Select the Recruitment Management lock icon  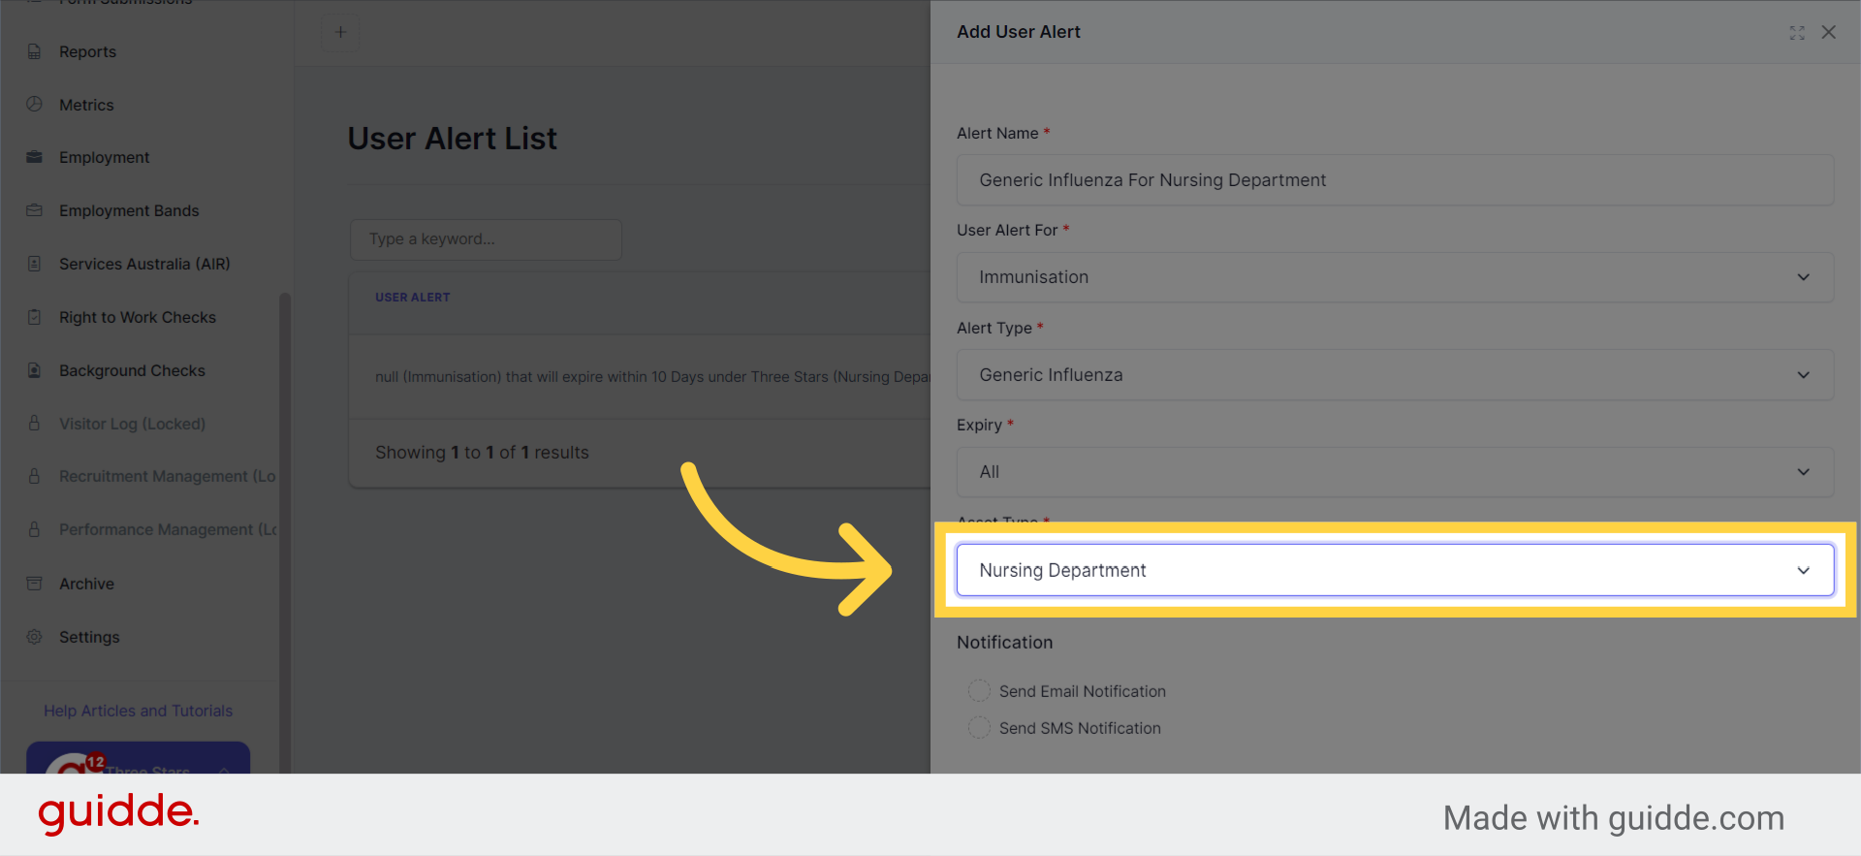point(34,476)
